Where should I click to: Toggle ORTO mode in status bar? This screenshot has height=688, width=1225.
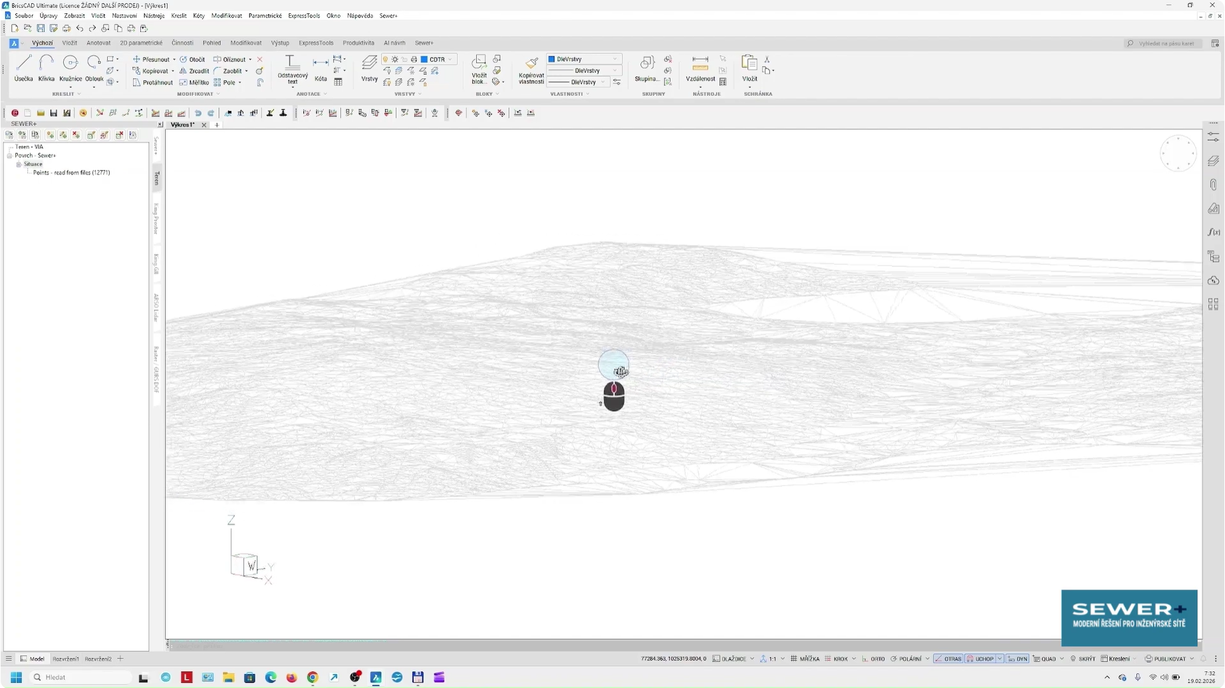coord(874,659)
